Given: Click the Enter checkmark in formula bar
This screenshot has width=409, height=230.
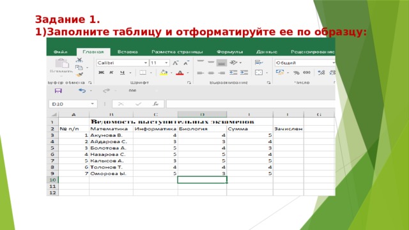Looking at the screenshot, I should coord(138,103).
